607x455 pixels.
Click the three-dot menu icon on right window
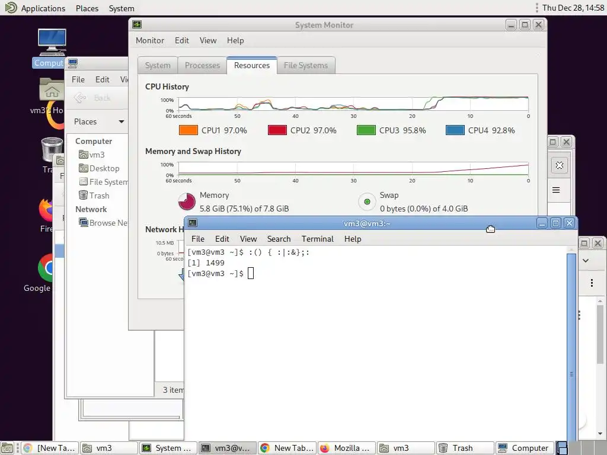tap(592, 283)
